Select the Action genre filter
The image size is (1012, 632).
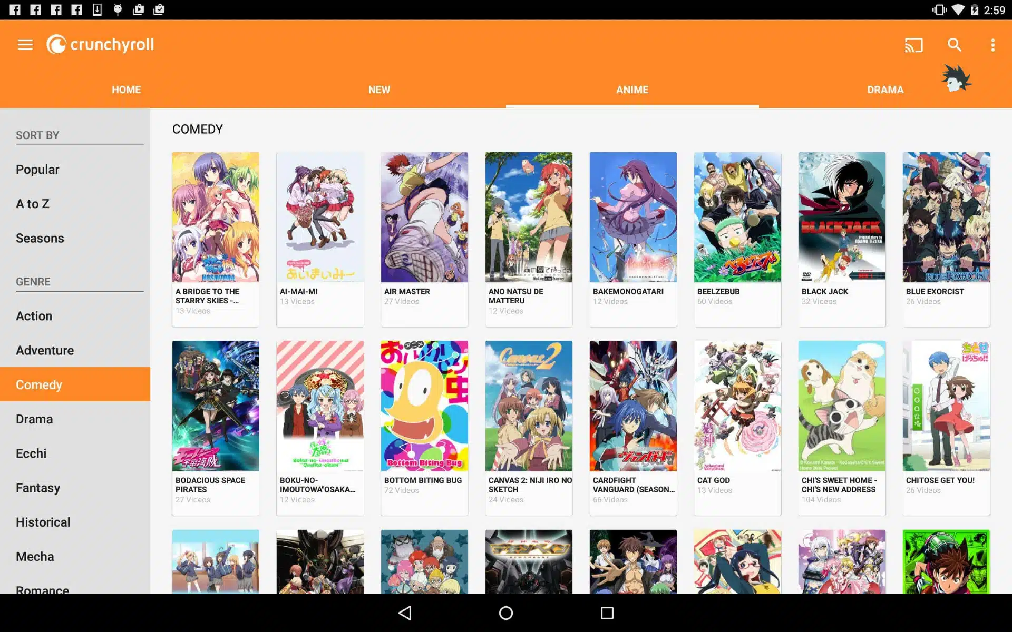(x=34, y=316)
